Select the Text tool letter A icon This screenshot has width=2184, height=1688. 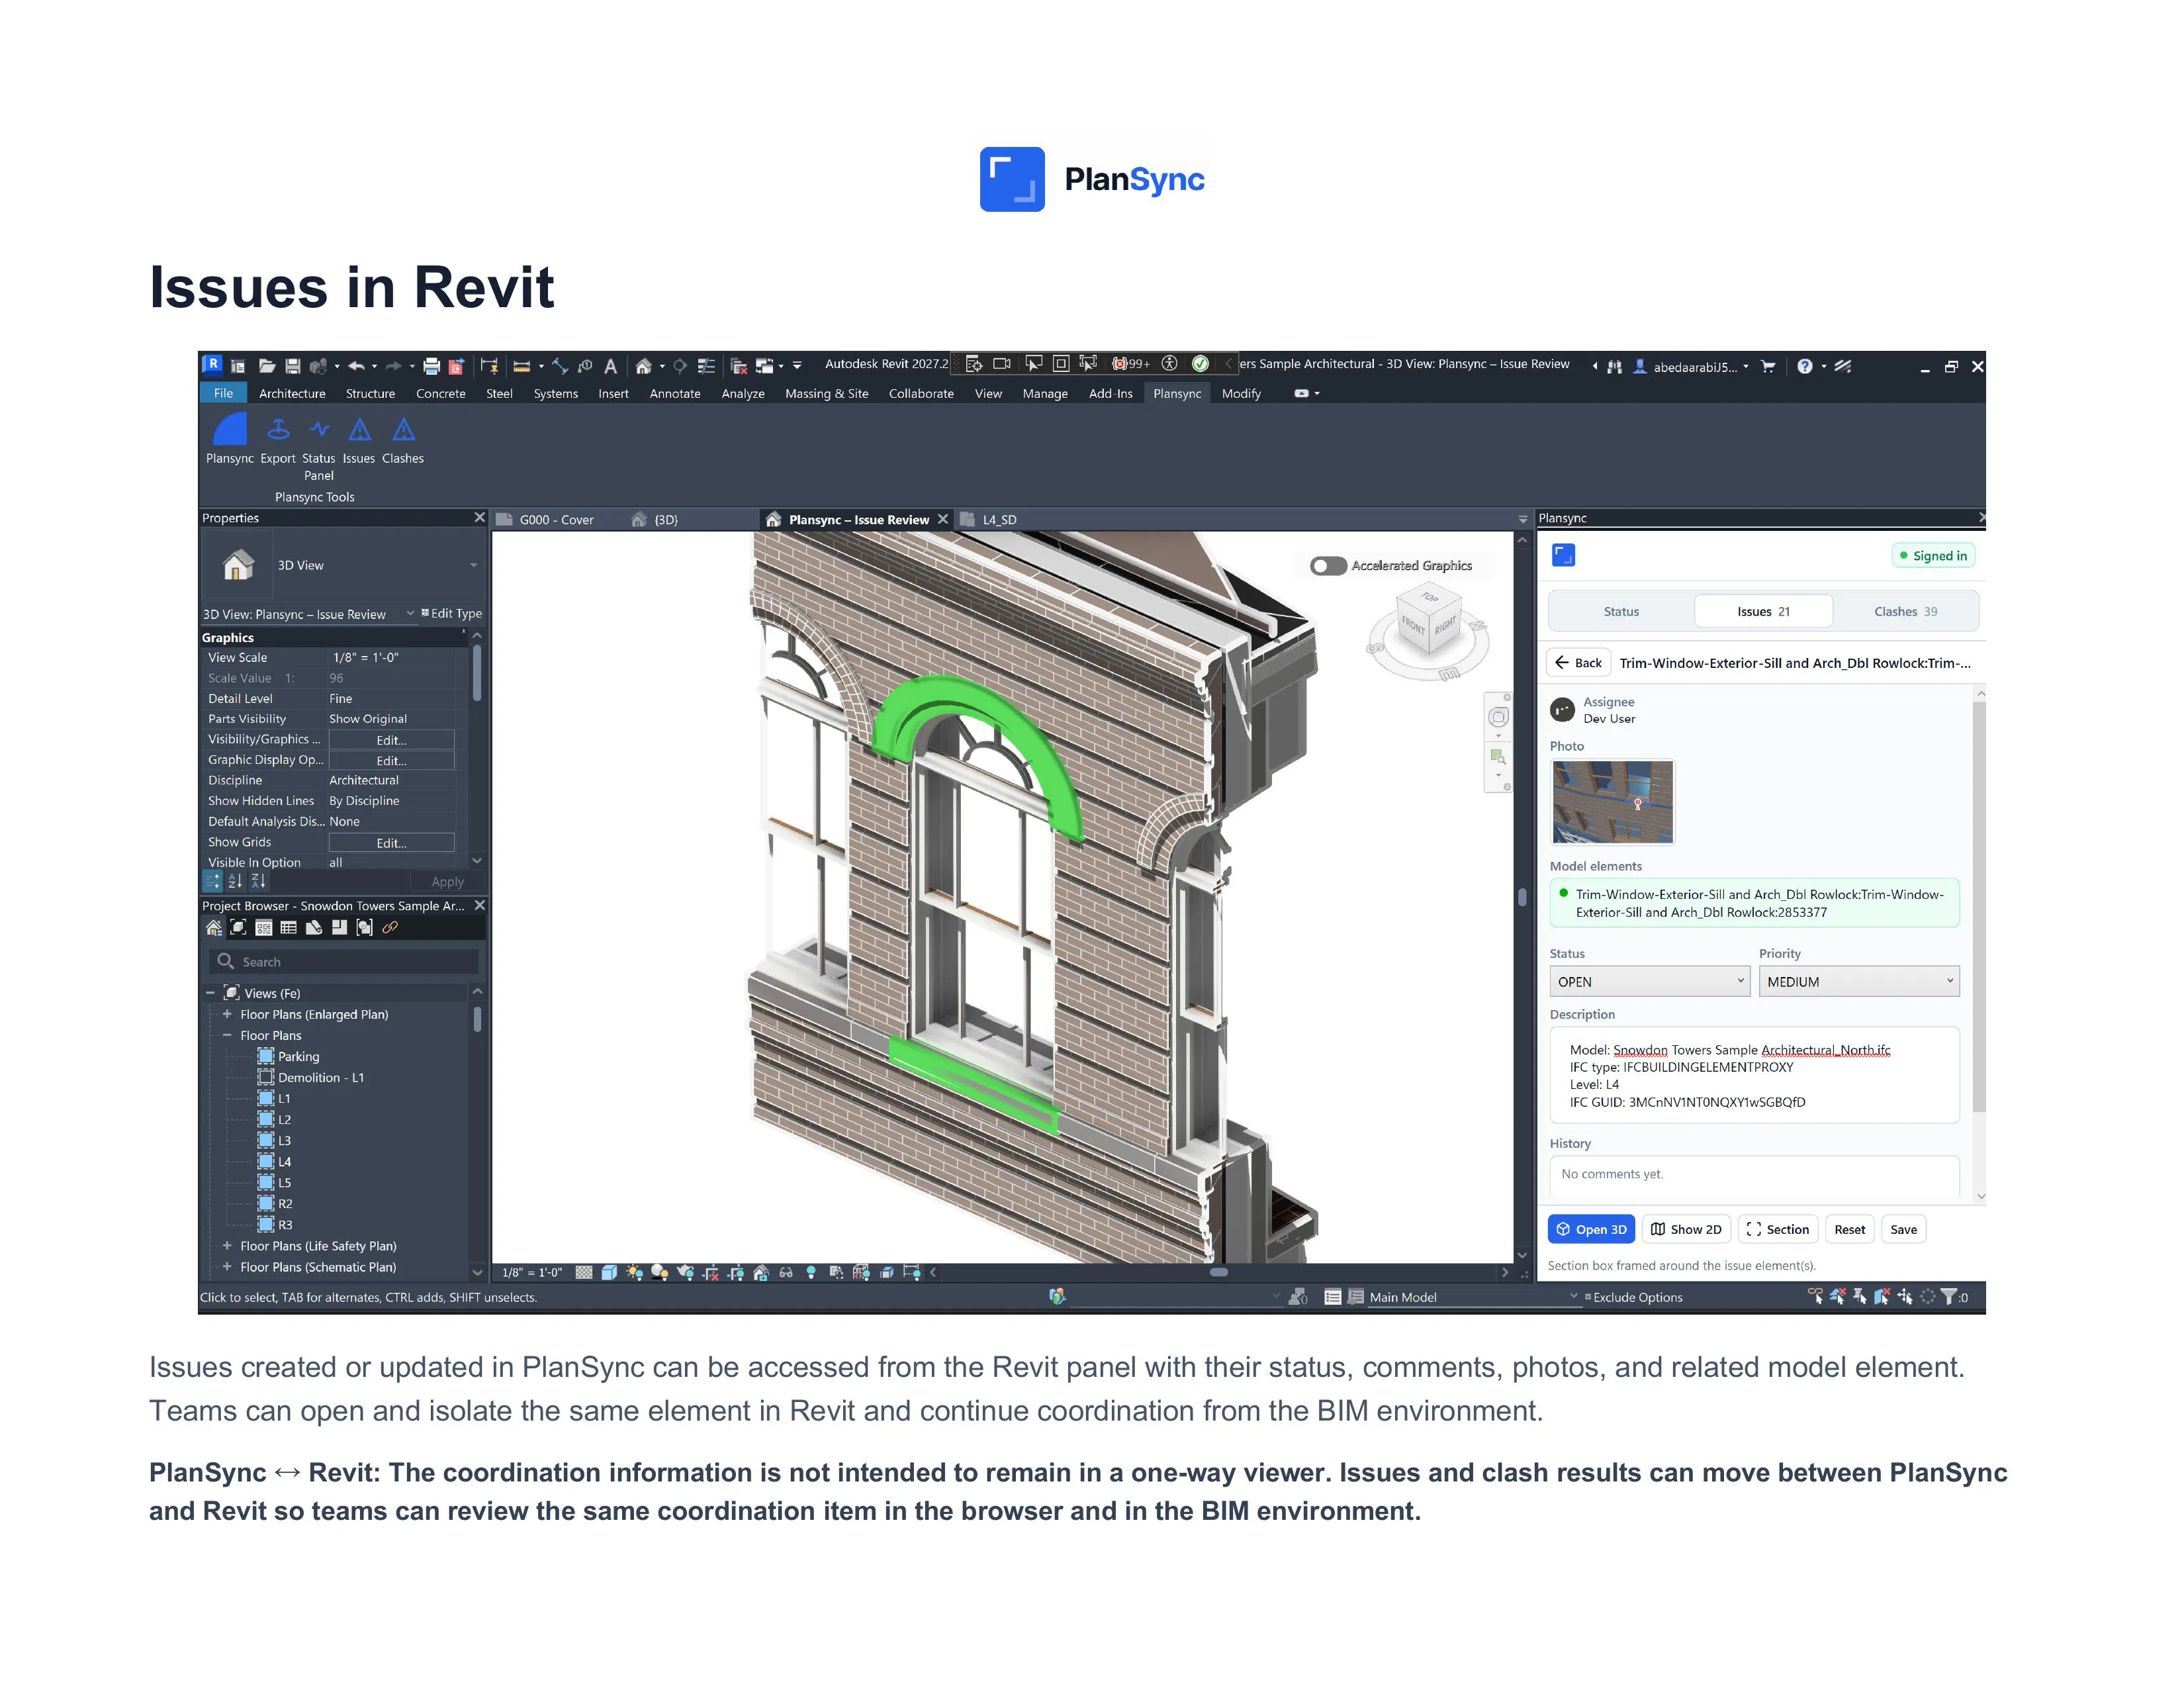pos(610,366)
